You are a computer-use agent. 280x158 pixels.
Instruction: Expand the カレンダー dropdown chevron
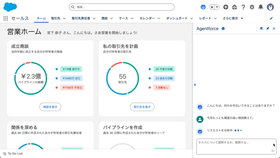point(159,18)
